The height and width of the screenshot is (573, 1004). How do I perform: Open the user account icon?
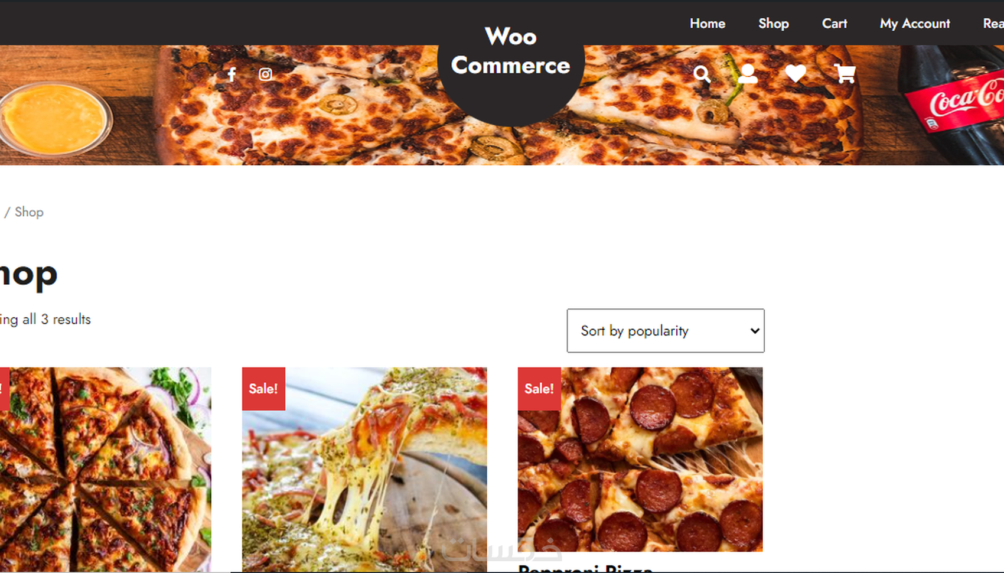(x=748, y=73)
